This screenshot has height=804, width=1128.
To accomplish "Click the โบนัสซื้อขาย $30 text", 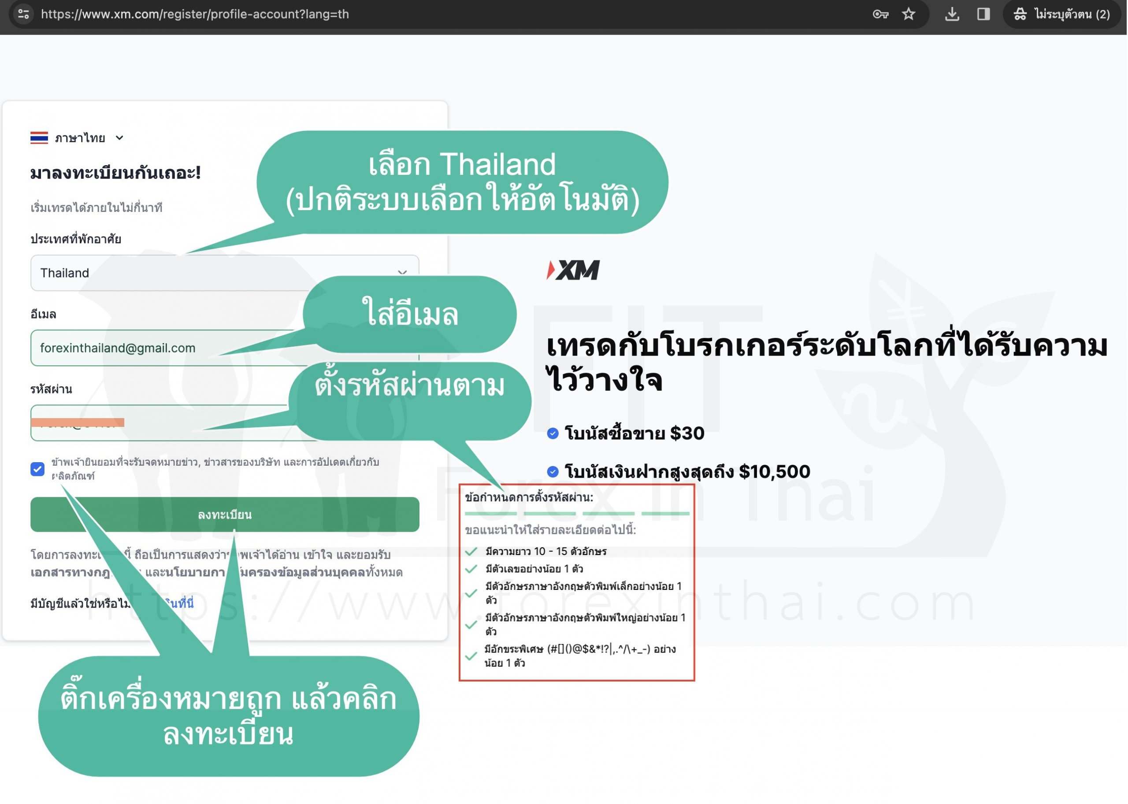I will [x=634, y=433].
